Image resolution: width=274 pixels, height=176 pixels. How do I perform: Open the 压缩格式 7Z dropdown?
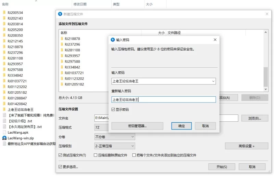tap(101, 127)
